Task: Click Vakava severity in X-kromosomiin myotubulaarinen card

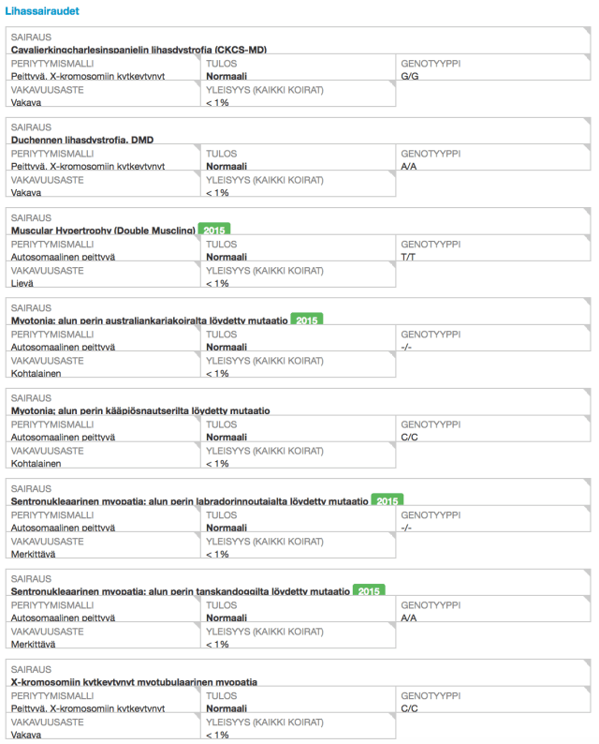Action: (x=26, y=735)
